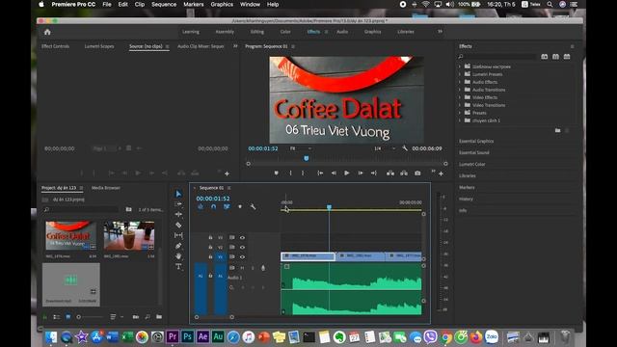This screenshot has height=347, width=617.
Task: Select the Slip tool
Action: pos(178,235)
